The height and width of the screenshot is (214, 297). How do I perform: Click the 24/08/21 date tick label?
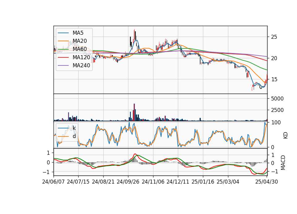pyautogui.click(x=103, y=182)
